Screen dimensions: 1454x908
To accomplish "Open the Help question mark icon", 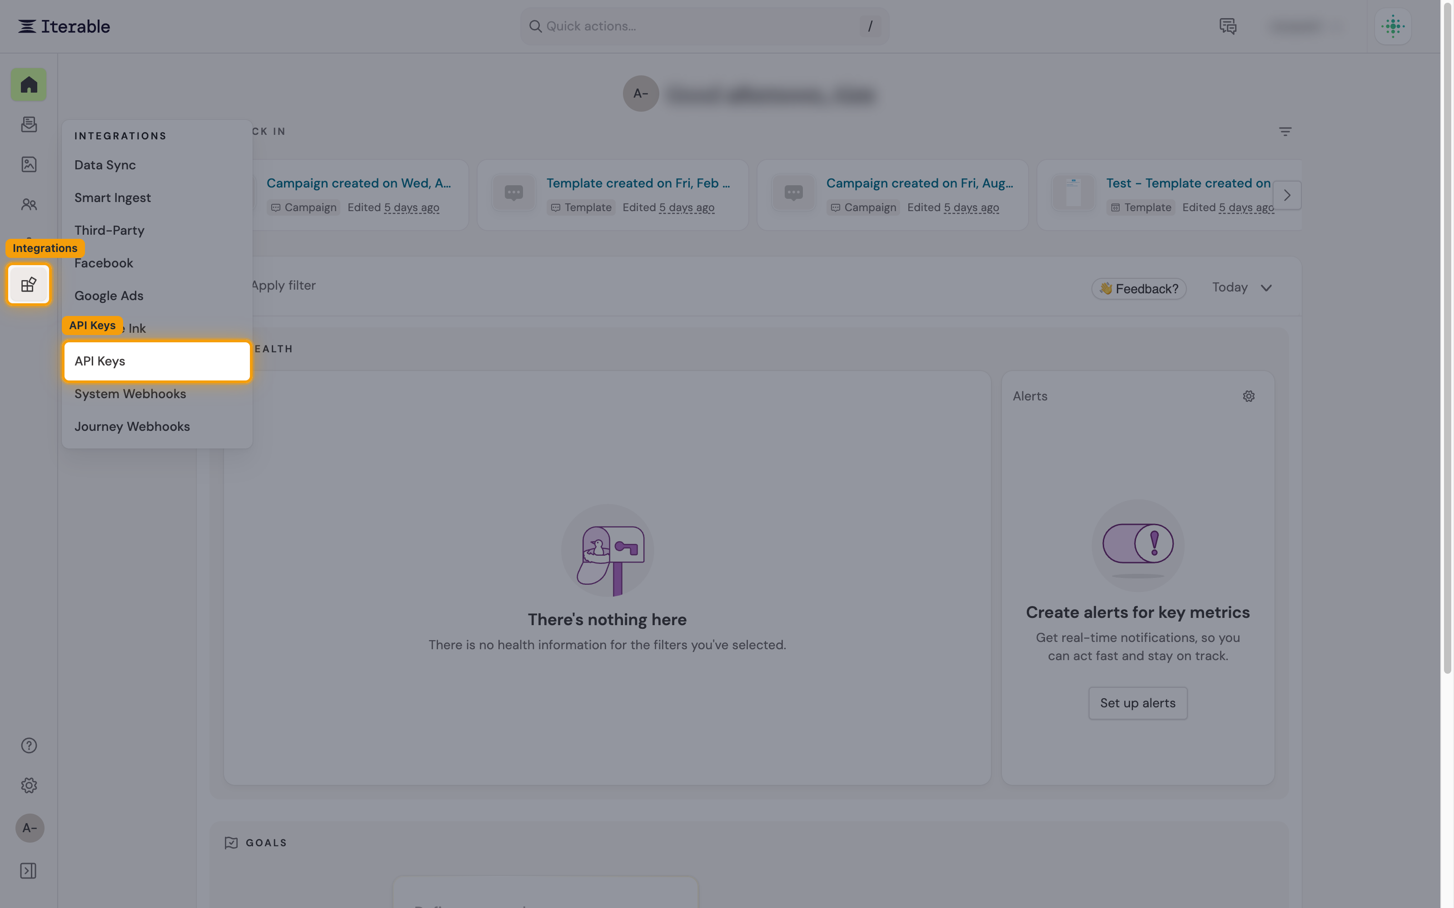I will point(29,745).
